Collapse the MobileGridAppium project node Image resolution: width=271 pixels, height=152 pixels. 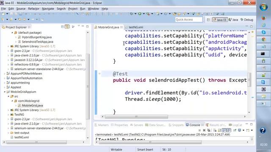tap(5, 92)
